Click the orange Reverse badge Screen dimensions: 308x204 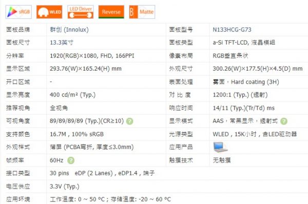111,12
